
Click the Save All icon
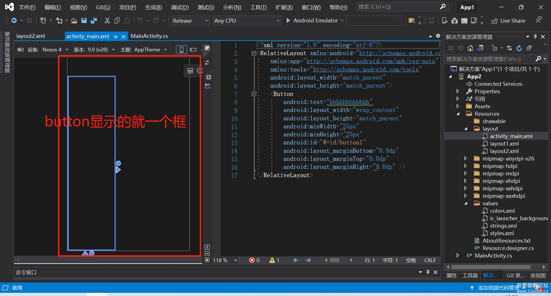pos(94,20)
